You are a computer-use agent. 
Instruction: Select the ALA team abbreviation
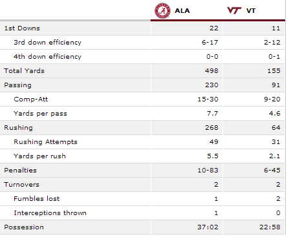tap(182, 10)
